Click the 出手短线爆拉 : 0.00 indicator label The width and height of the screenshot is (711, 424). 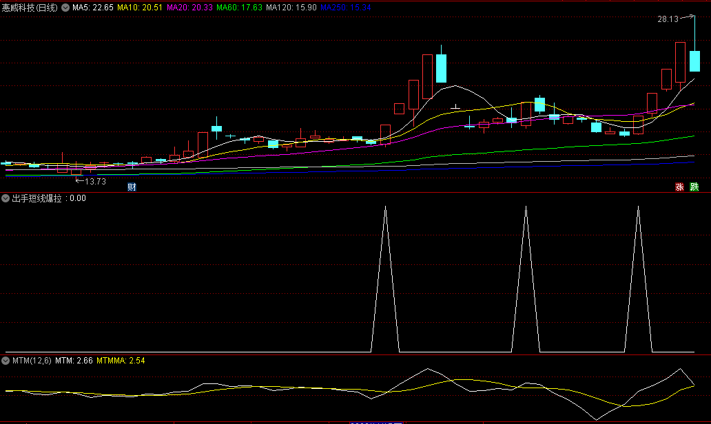click(48, 198)
